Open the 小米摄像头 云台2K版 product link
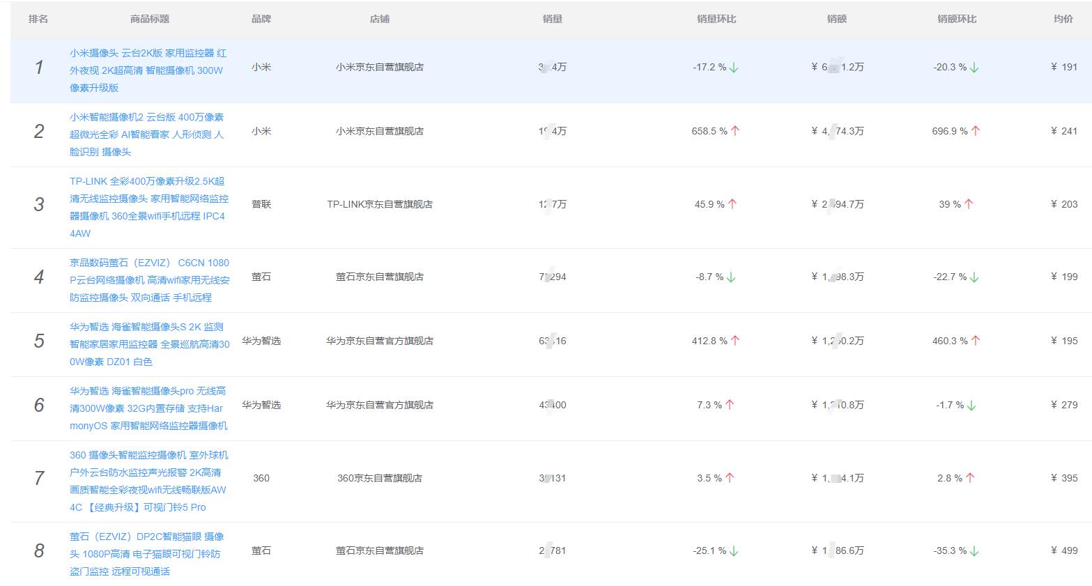The image size is (1092, 586). click(x=148, y=70)
